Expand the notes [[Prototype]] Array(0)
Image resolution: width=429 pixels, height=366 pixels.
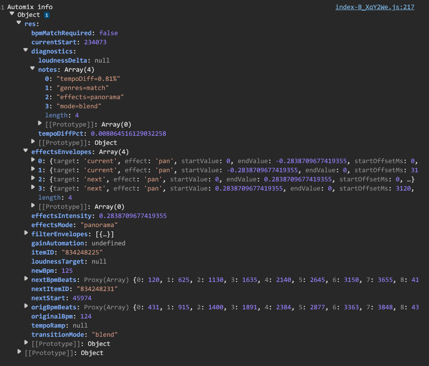40,123
